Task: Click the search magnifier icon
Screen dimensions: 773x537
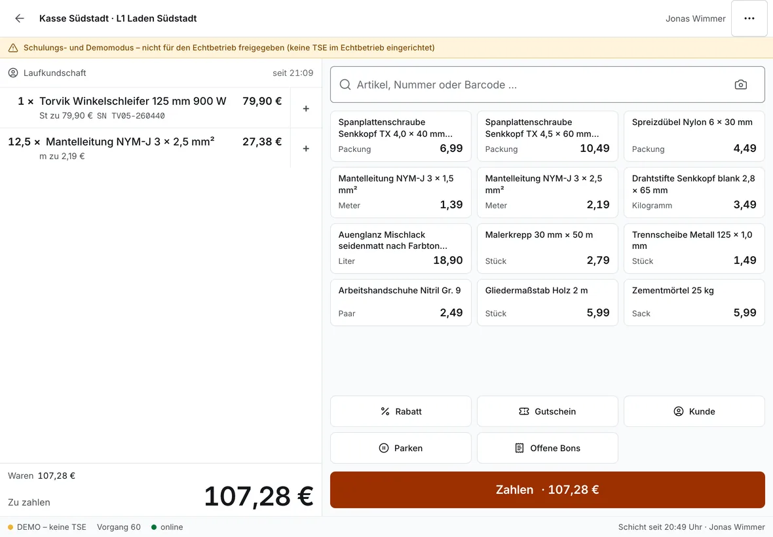Action: (345, 84)
